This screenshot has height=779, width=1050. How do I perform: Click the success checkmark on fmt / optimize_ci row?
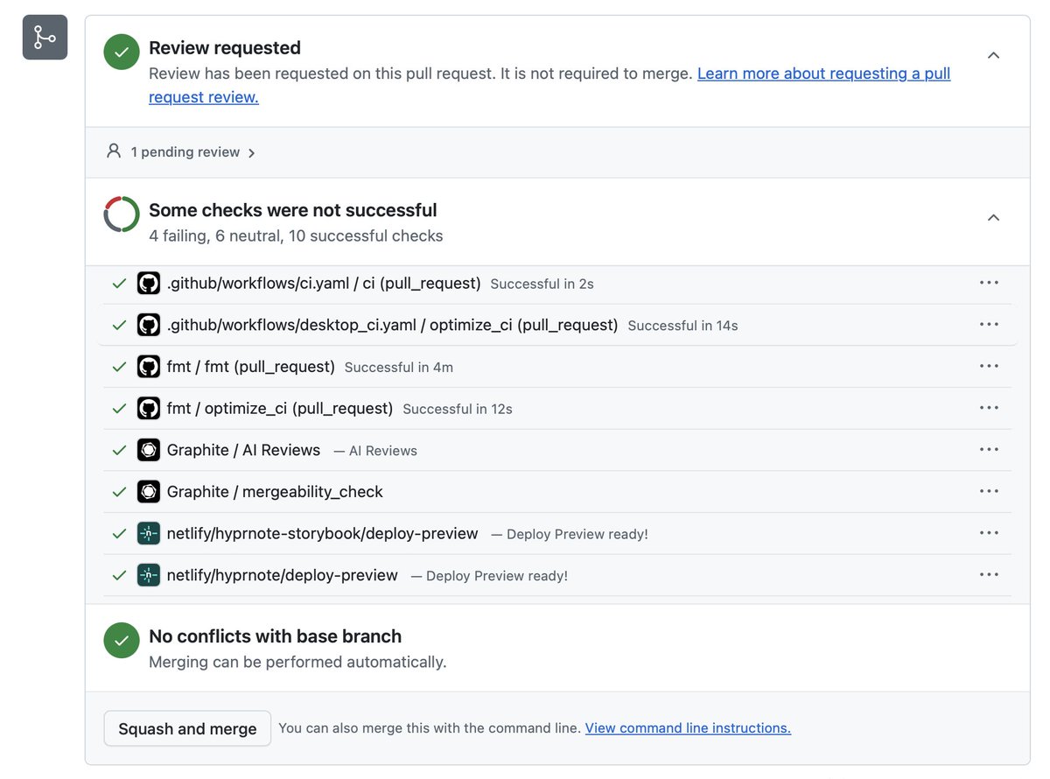coord(119,409)
